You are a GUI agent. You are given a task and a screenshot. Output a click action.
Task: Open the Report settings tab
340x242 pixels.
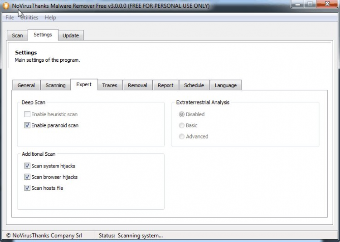[x=165, y=85]
